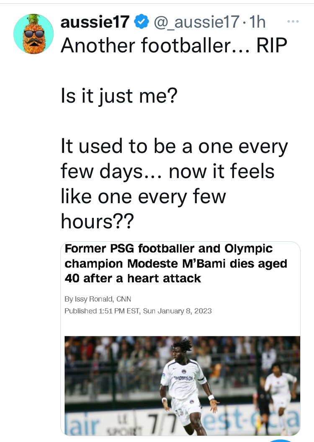Select the "Is it just me?" line

(119, 97)
